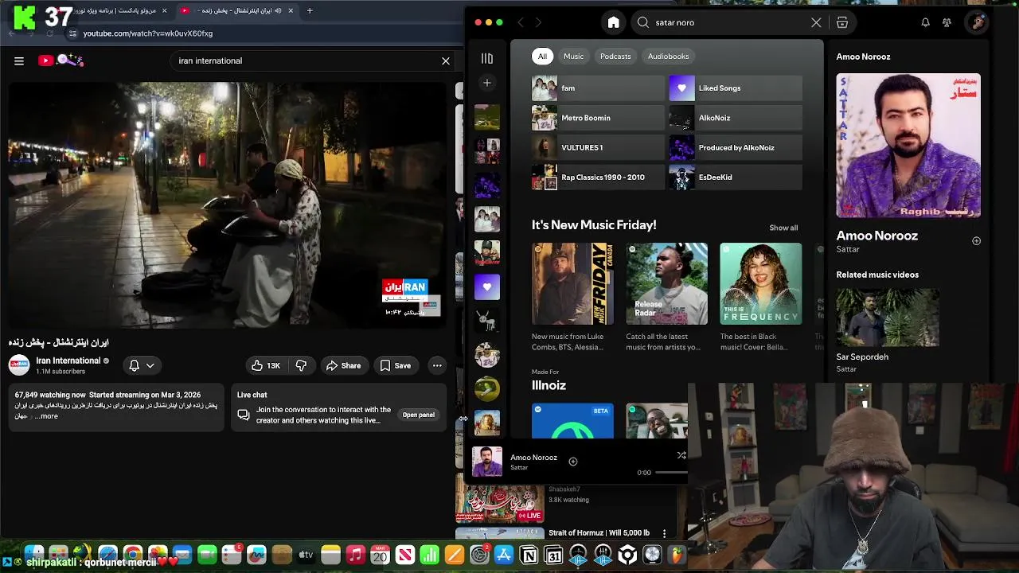
Task: Open EsDeeKid shortcut tile
Action: [736, 177]
